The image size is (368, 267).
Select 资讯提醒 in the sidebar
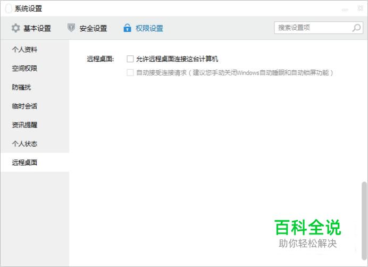pos(35,124)
